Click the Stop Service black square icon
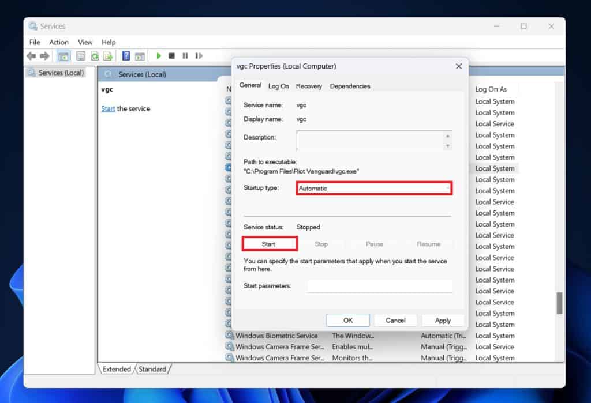The height and width of the screenshot is (403, 591). point(171,56)
